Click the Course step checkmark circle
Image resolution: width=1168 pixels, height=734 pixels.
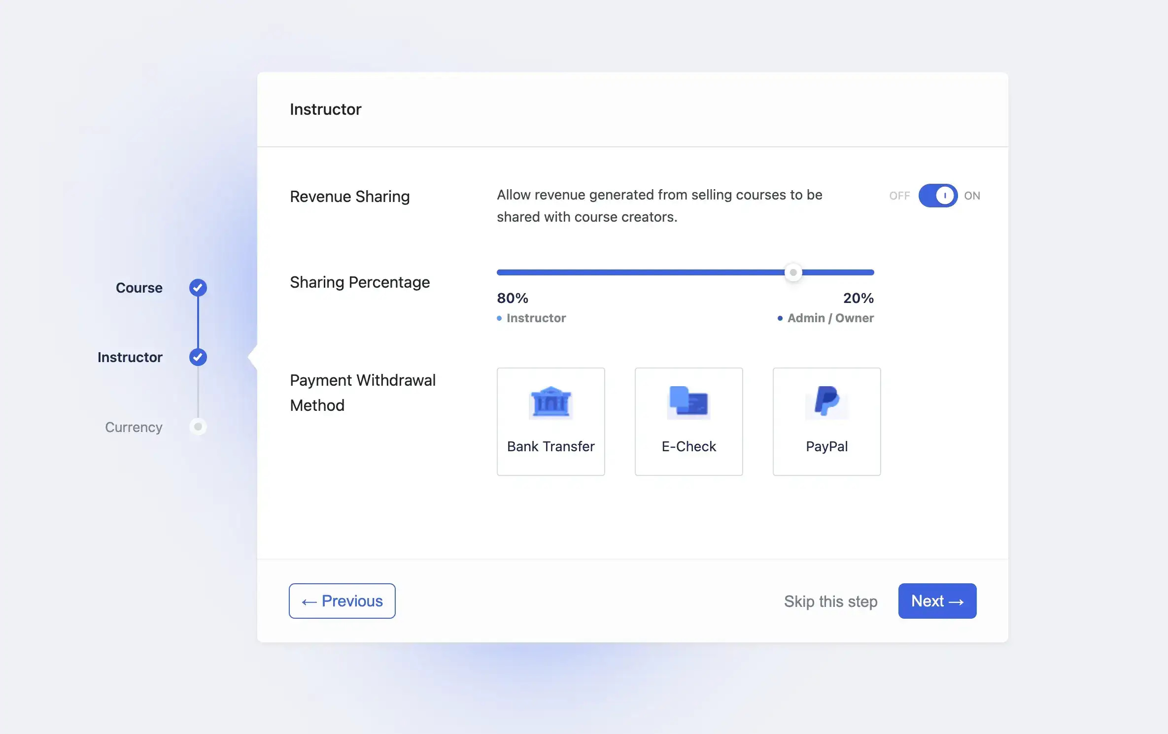[x=198, y=288]
